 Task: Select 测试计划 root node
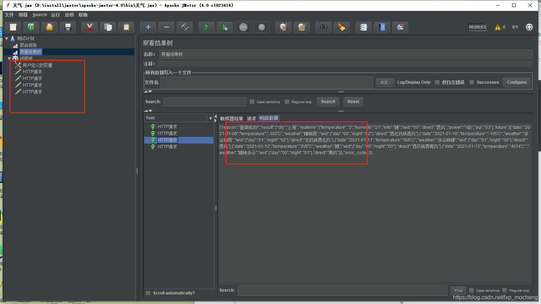point(25,38)
